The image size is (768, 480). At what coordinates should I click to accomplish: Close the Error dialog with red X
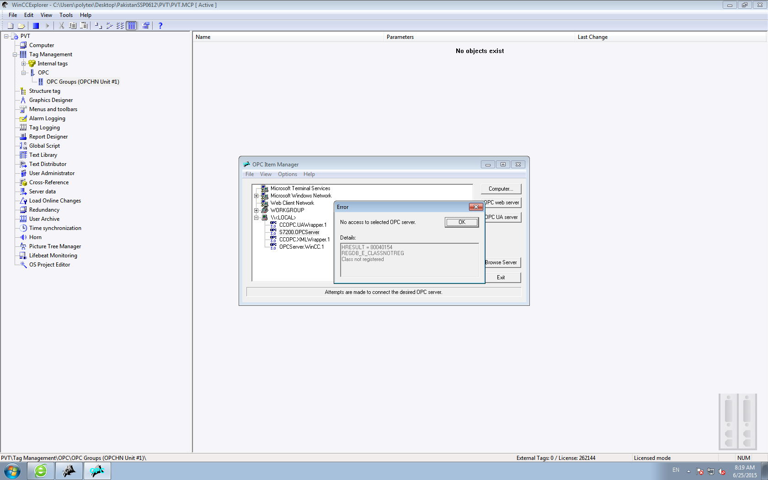[x=476, y=207]
